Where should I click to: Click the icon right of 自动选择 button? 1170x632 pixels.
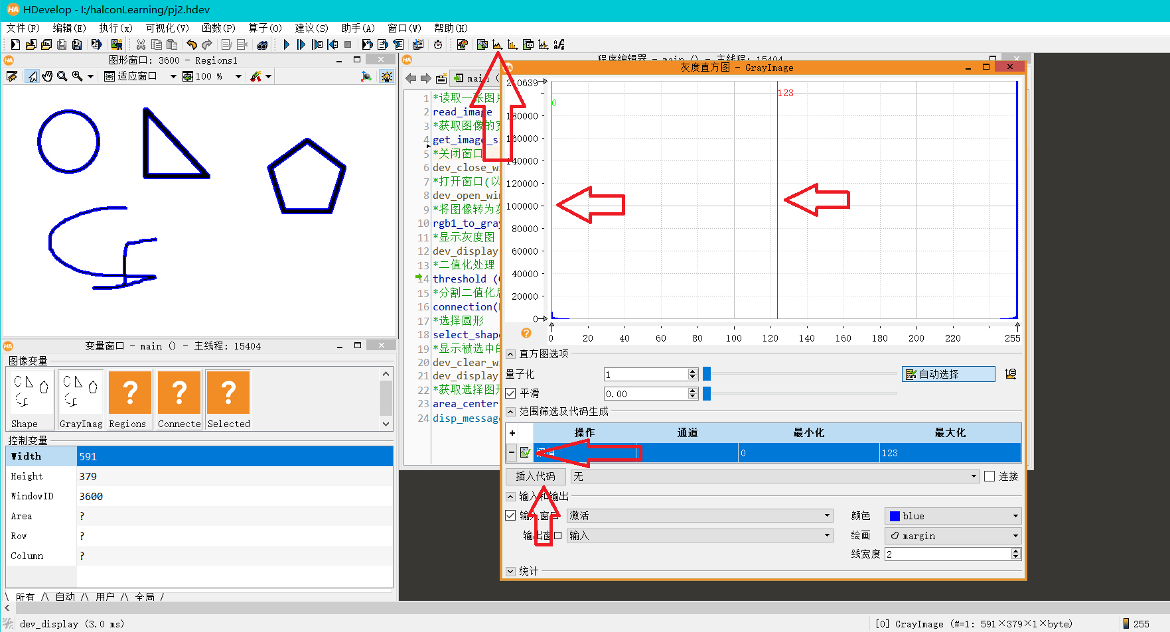(1011, 374)
